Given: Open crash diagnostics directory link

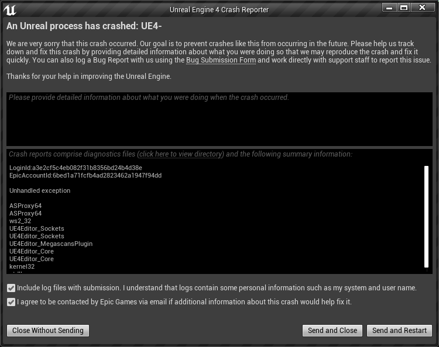Looking at the screenshot, I should 181,154.
